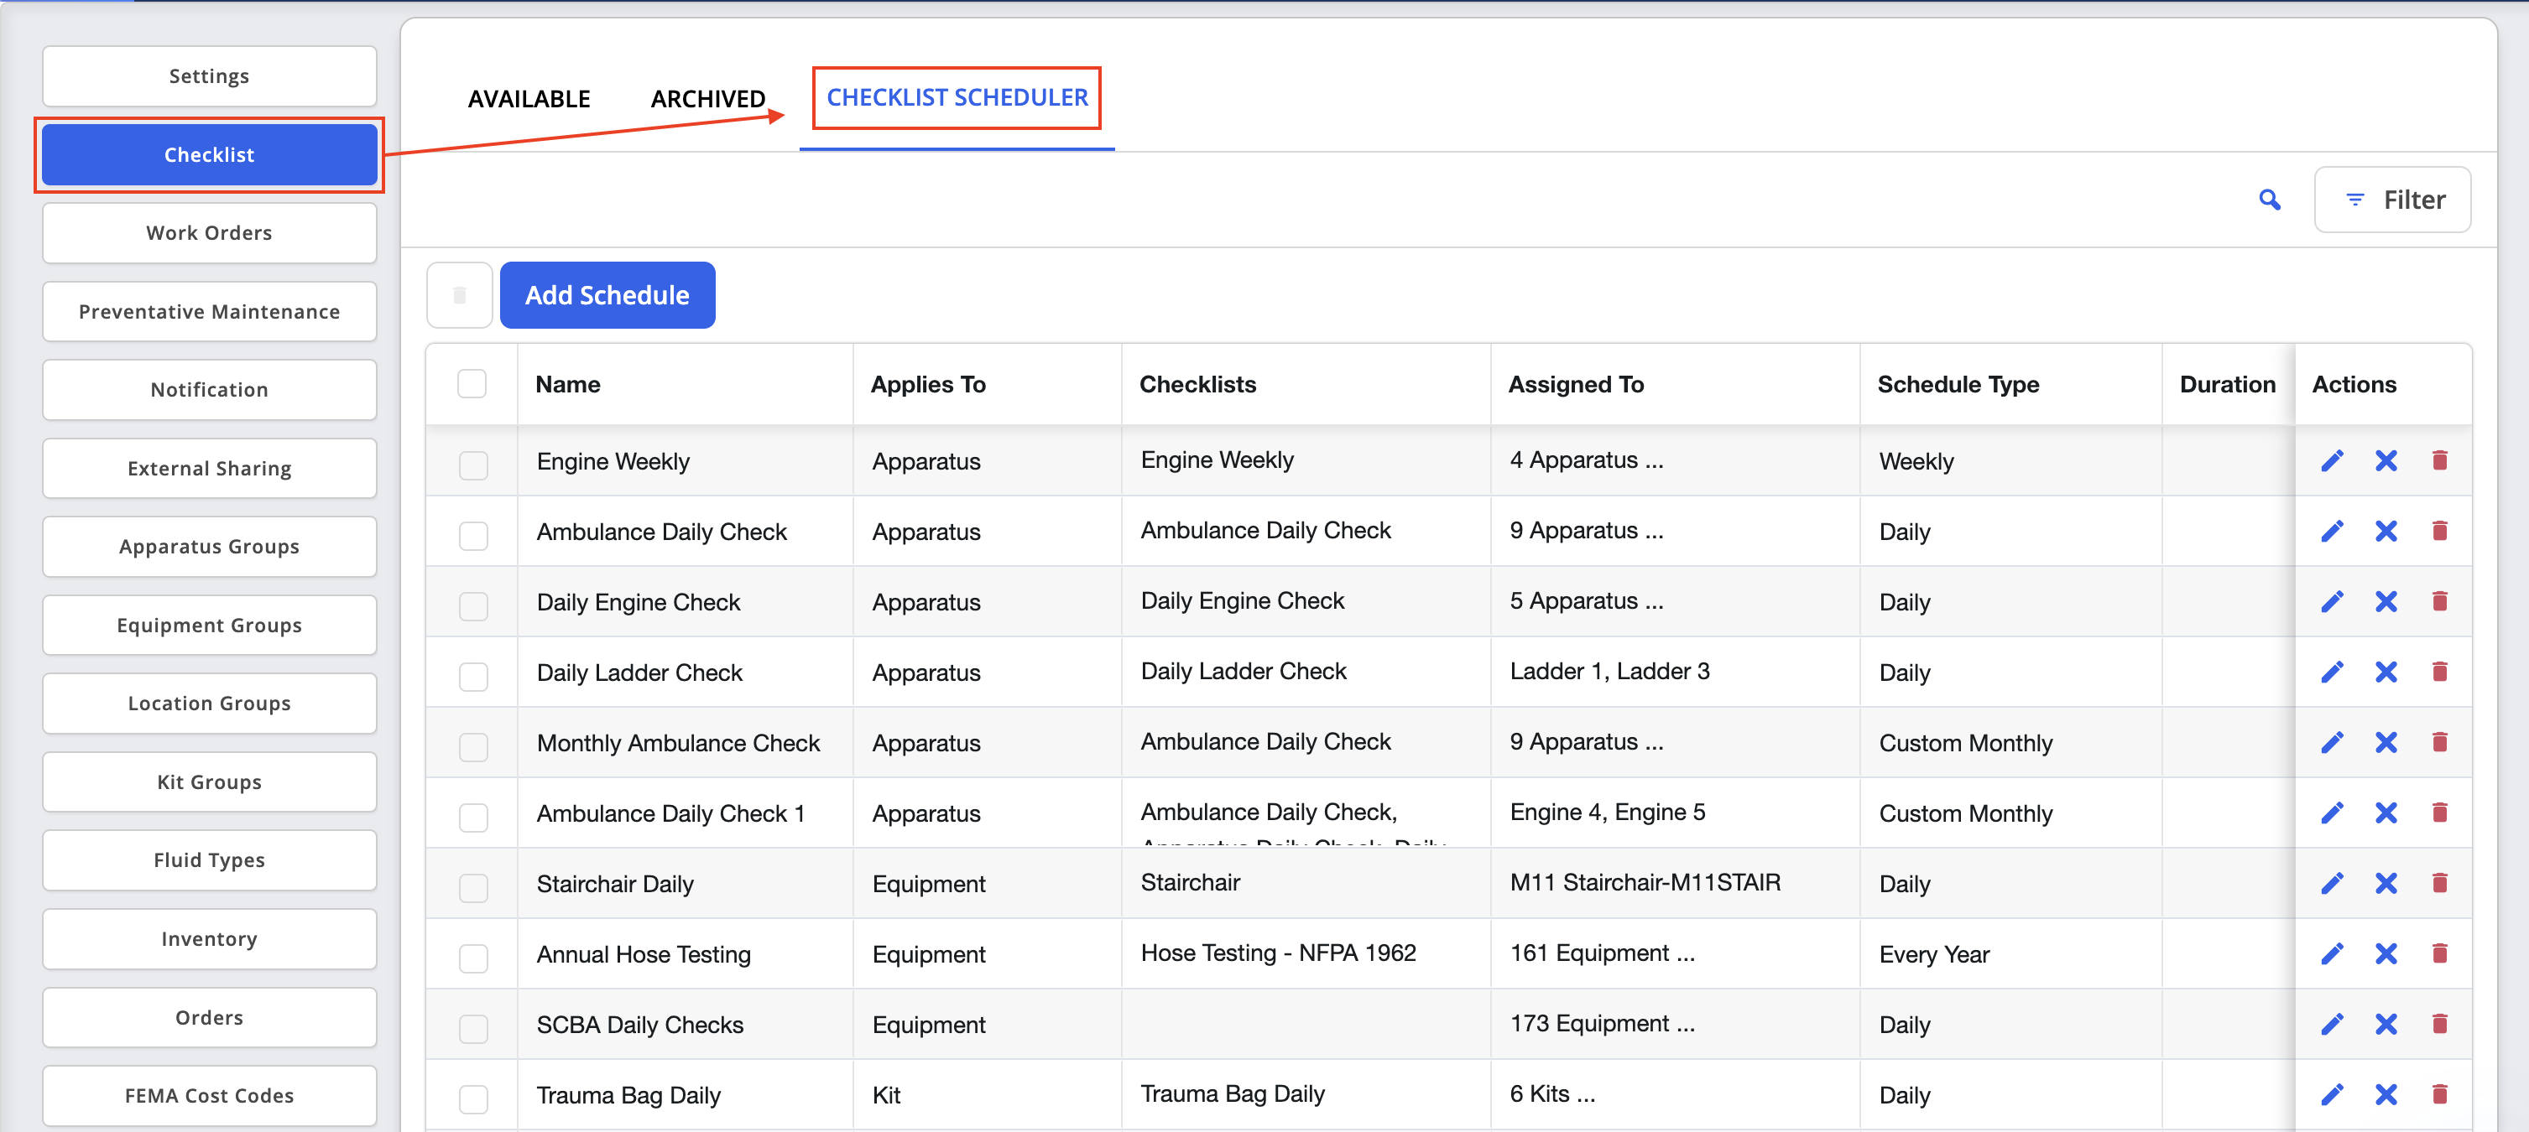Edit the Monthly Ambulance Check schedule

[2332, 744]
